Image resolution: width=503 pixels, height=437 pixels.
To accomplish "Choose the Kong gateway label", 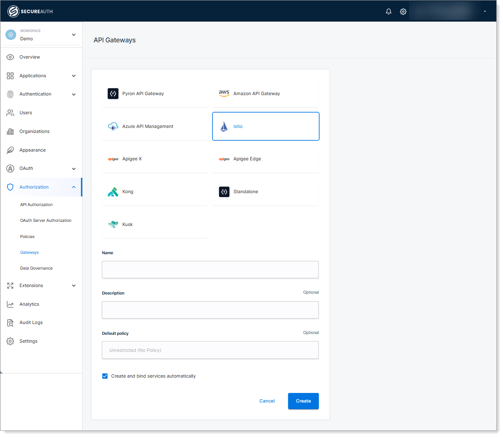I will tap(128, 192).
